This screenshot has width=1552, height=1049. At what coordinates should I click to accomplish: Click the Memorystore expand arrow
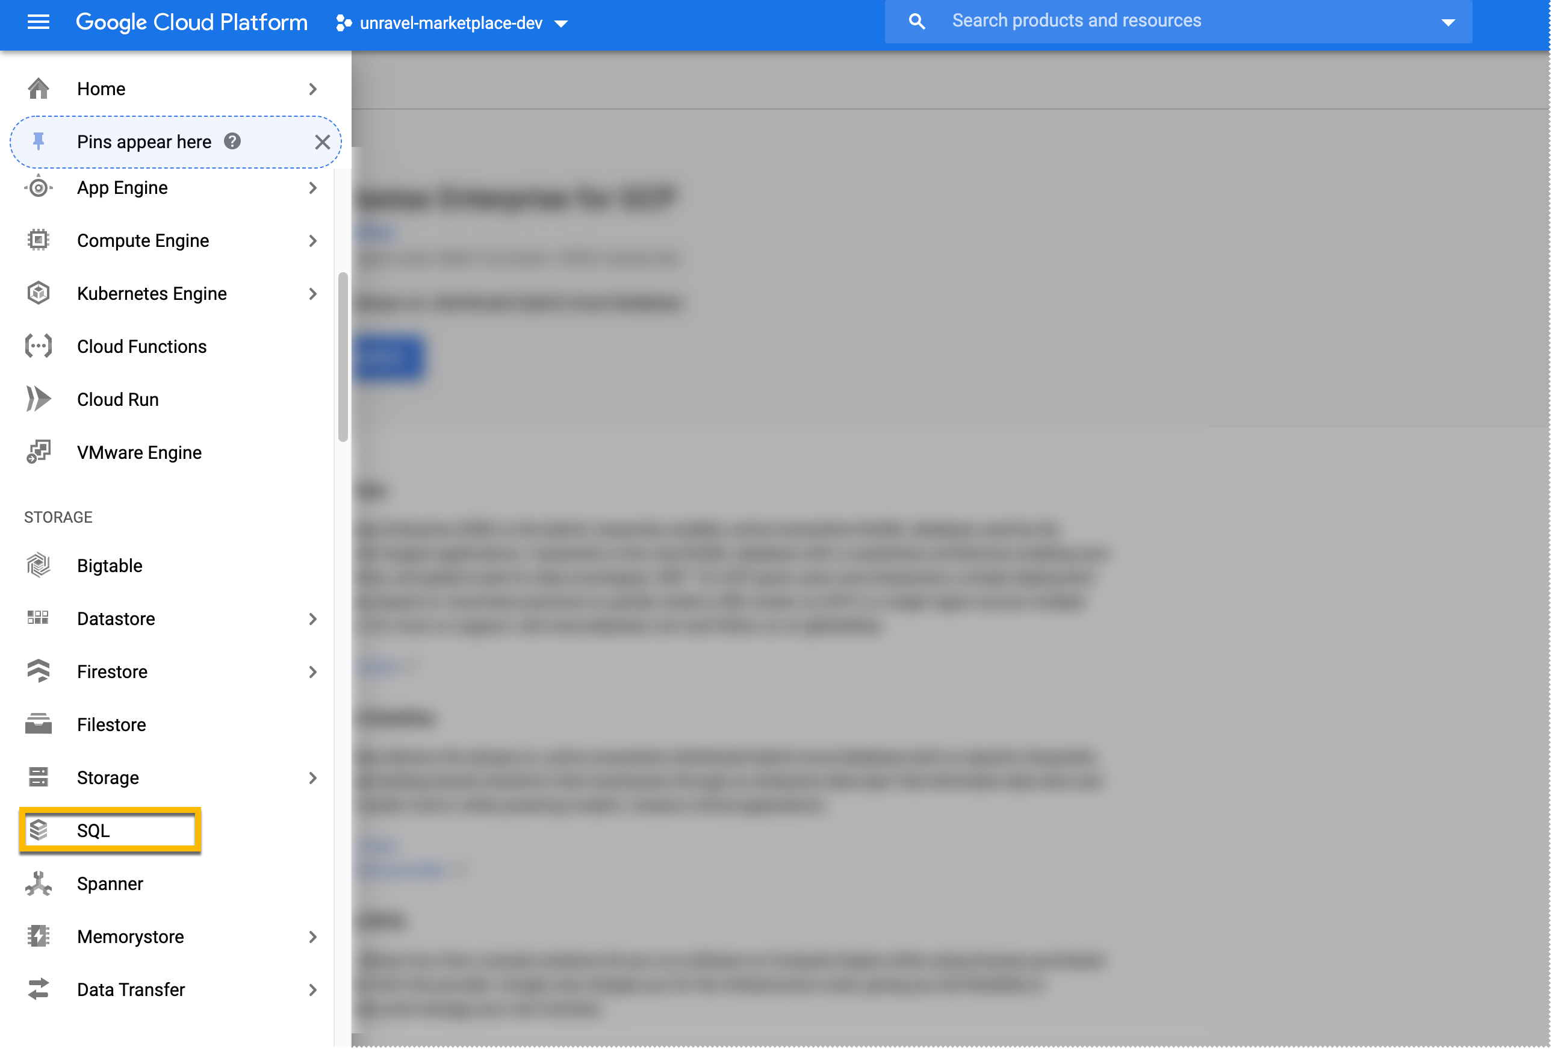point(312,936)
